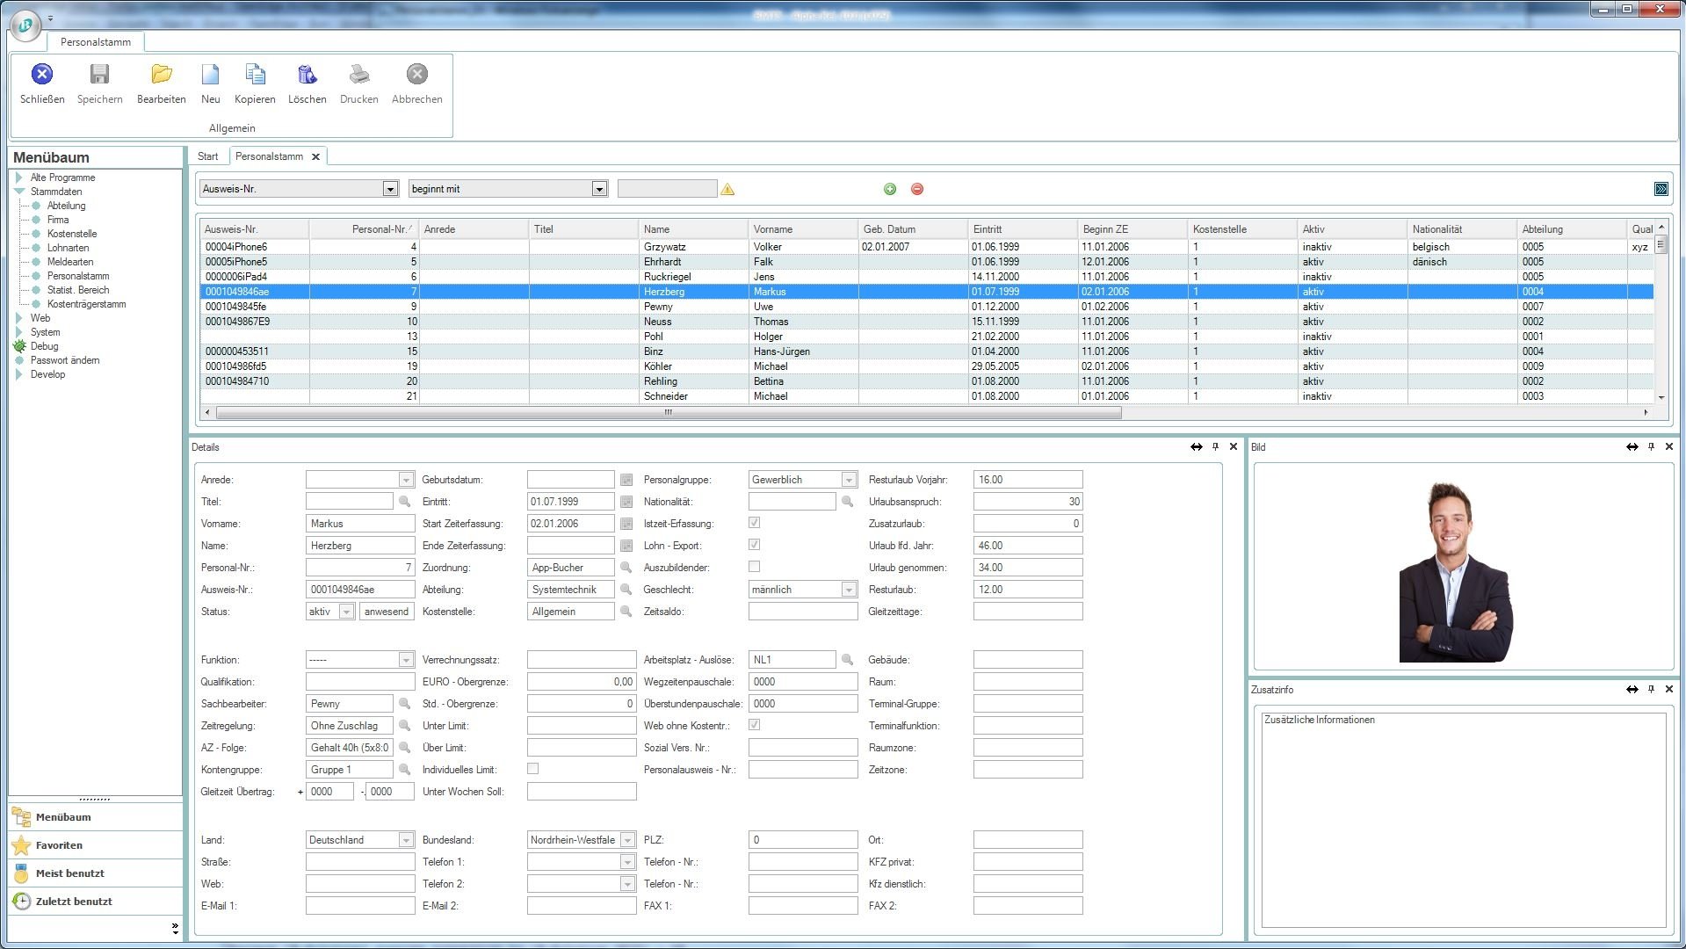Open the calendar picker next to Geburtsdatum
The height and width of the screenshot is (949, 1686).
[x=626, y=480]
